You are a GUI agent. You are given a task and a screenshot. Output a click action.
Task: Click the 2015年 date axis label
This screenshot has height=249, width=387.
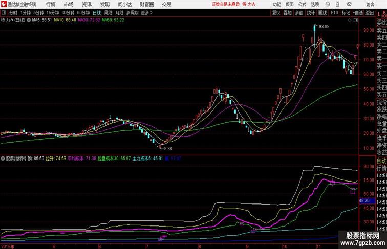8,246
